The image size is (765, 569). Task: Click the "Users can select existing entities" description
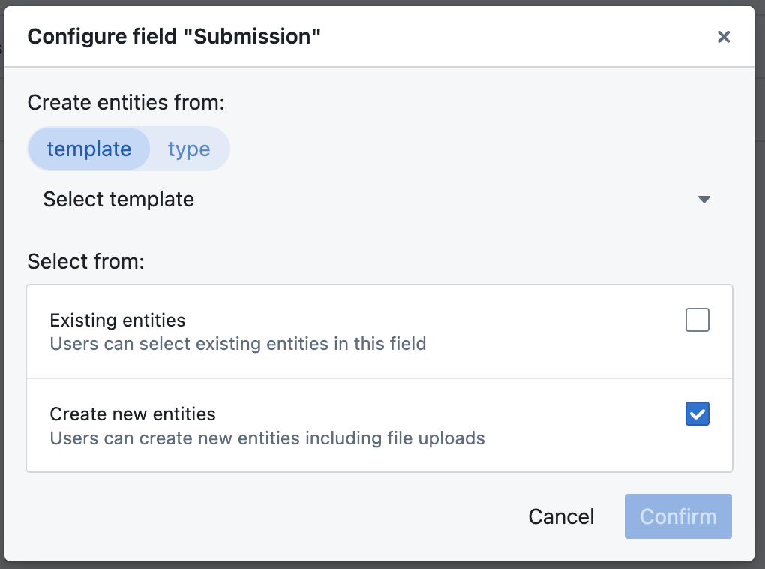[x=238, y=344]
